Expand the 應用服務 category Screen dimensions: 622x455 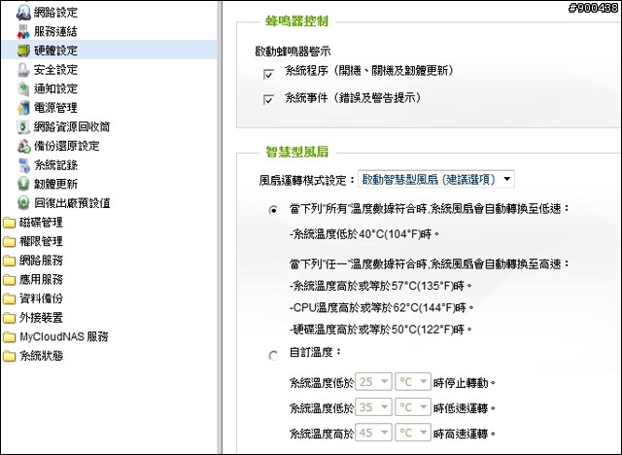point(41,280)
